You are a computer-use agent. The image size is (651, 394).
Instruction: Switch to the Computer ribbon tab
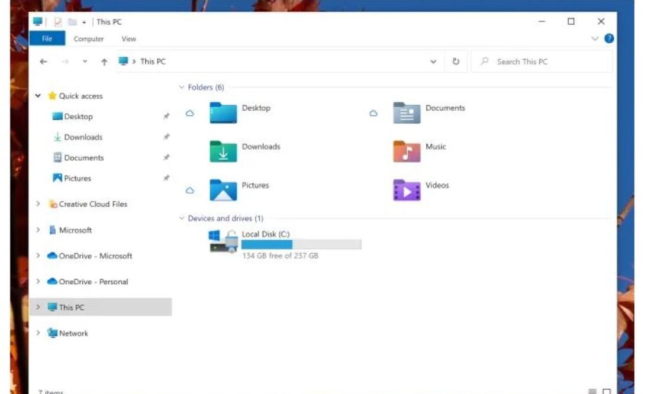(88, 38)
